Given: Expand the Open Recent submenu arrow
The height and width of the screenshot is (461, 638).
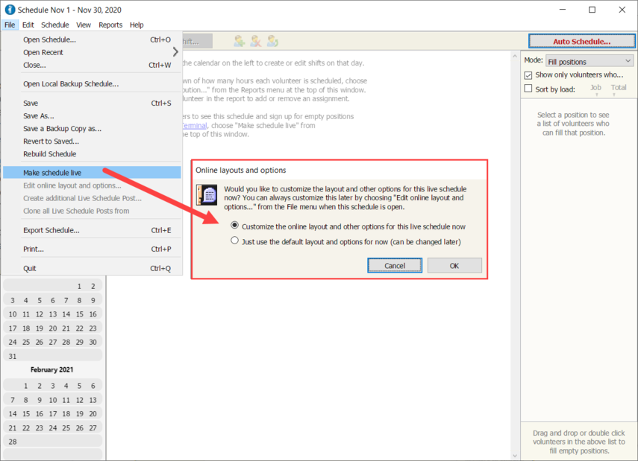Looking at the screenshot, I should point(175,52).
